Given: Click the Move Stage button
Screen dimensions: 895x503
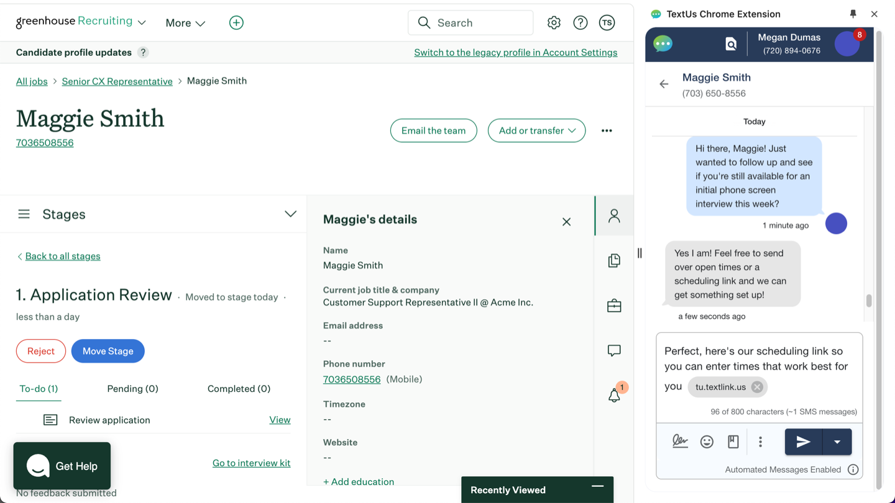Looking at the screenshot, I should 108,351.
